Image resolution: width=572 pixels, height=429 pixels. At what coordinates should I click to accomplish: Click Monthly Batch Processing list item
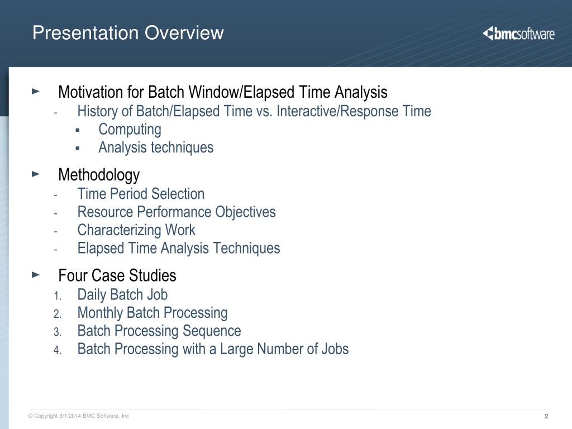point(152,313)
